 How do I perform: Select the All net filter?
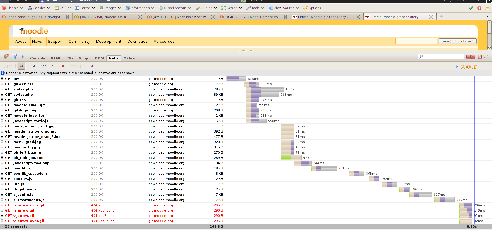pyautogui.click(x=21, y=66)
